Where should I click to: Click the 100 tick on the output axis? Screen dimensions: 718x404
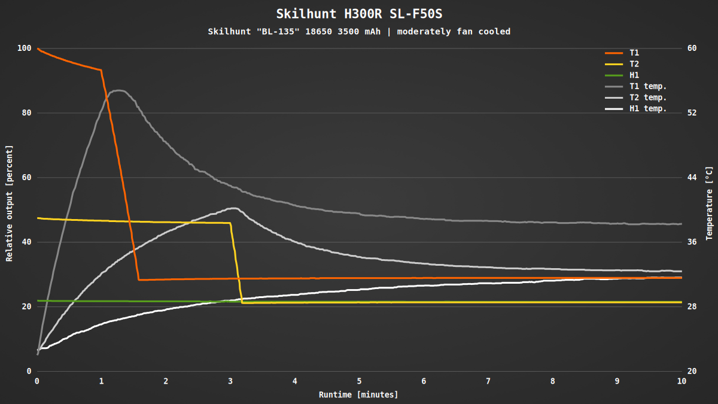click(x=24, y=48)
